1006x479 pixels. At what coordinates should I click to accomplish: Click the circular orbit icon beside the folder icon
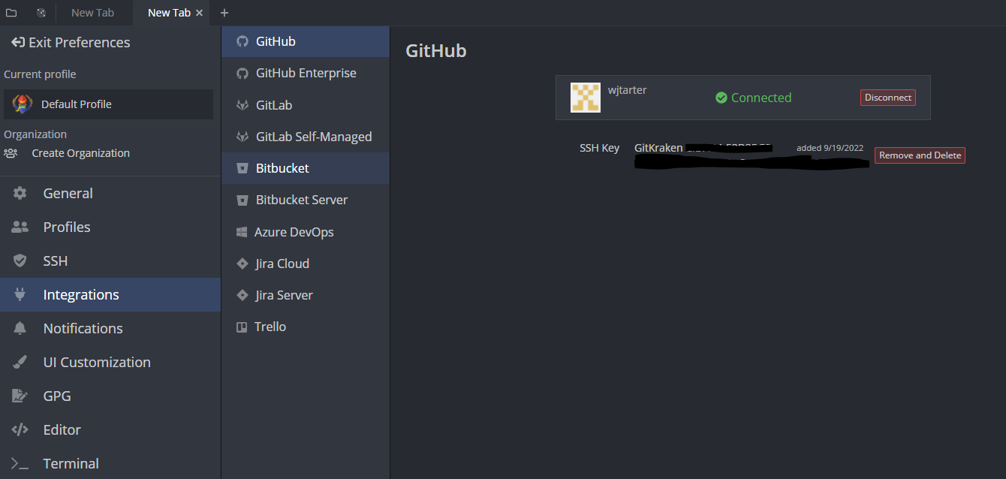click(41, 13)
